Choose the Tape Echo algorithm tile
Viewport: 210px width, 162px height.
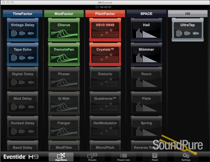pos(22,54)
